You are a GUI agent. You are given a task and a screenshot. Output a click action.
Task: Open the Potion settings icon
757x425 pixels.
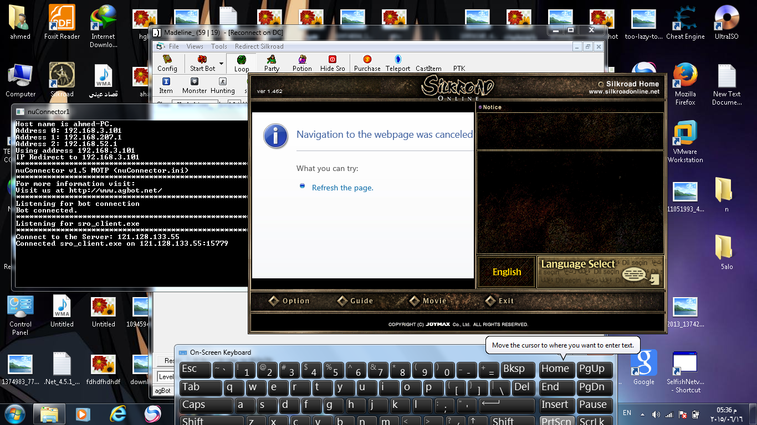tap(302, 64)
